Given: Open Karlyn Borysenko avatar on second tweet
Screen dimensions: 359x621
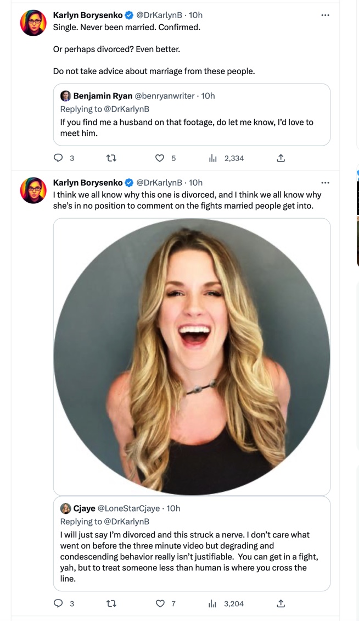Looking at the screenshot, I should [x=33, y=191].
